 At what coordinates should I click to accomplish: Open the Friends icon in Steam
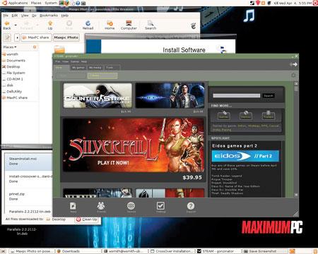point(101,207)
